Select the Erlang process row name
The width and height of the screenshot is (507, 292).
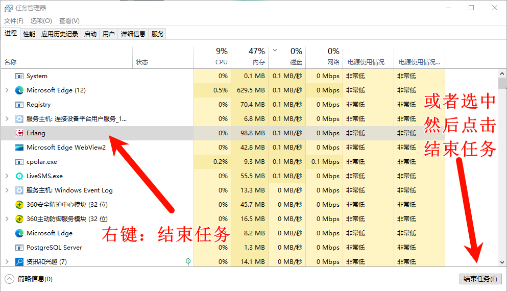click(36, 133)
